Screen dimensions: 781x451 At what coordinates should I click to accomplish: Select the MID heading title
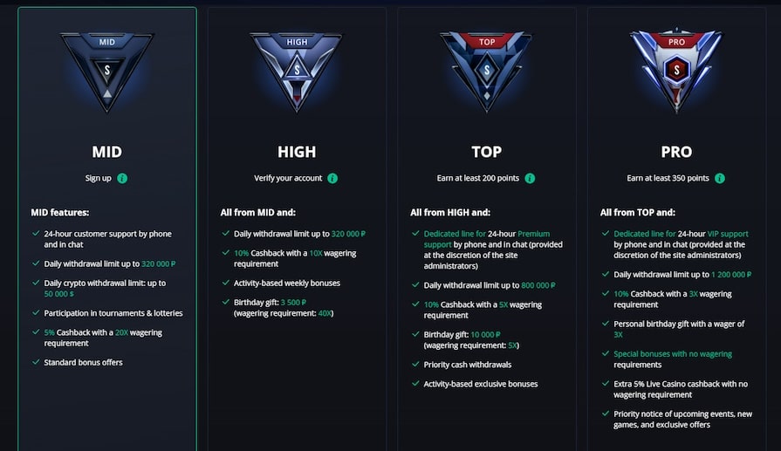pos(106,152)
